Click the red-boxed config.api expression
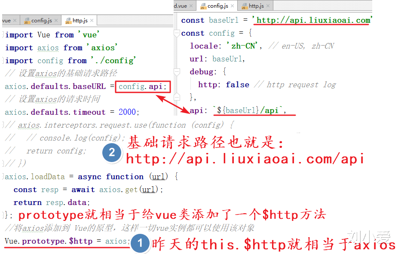The height and width of the screenshot is (254, 398). [x=143, y=86]
